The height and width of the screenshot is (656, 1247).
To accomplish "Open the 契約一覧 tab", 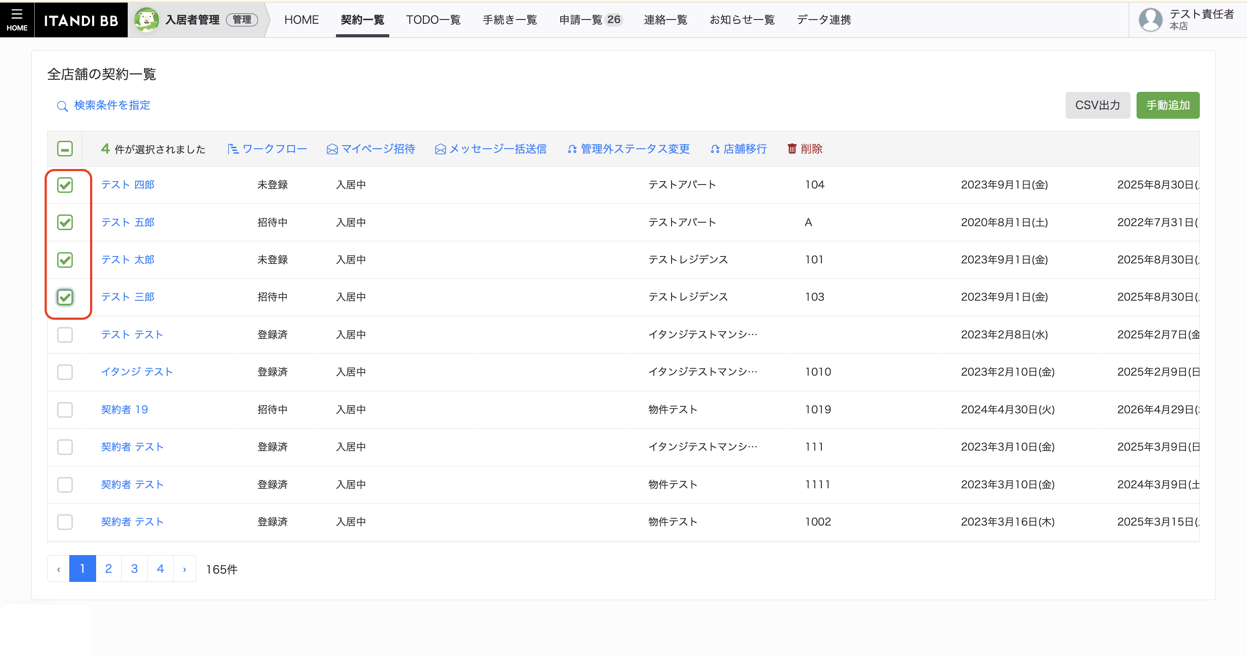I will click(x=362, y=20).
